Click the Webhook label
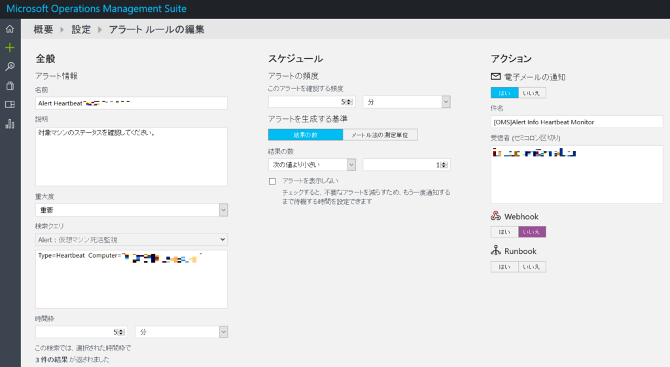The image size is (670, 367). (521, 217)
